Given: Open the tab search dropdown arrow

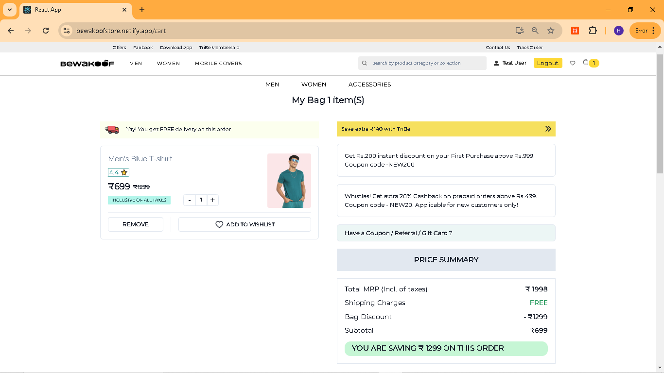Looking at the screenshot, I should [9, 10].
